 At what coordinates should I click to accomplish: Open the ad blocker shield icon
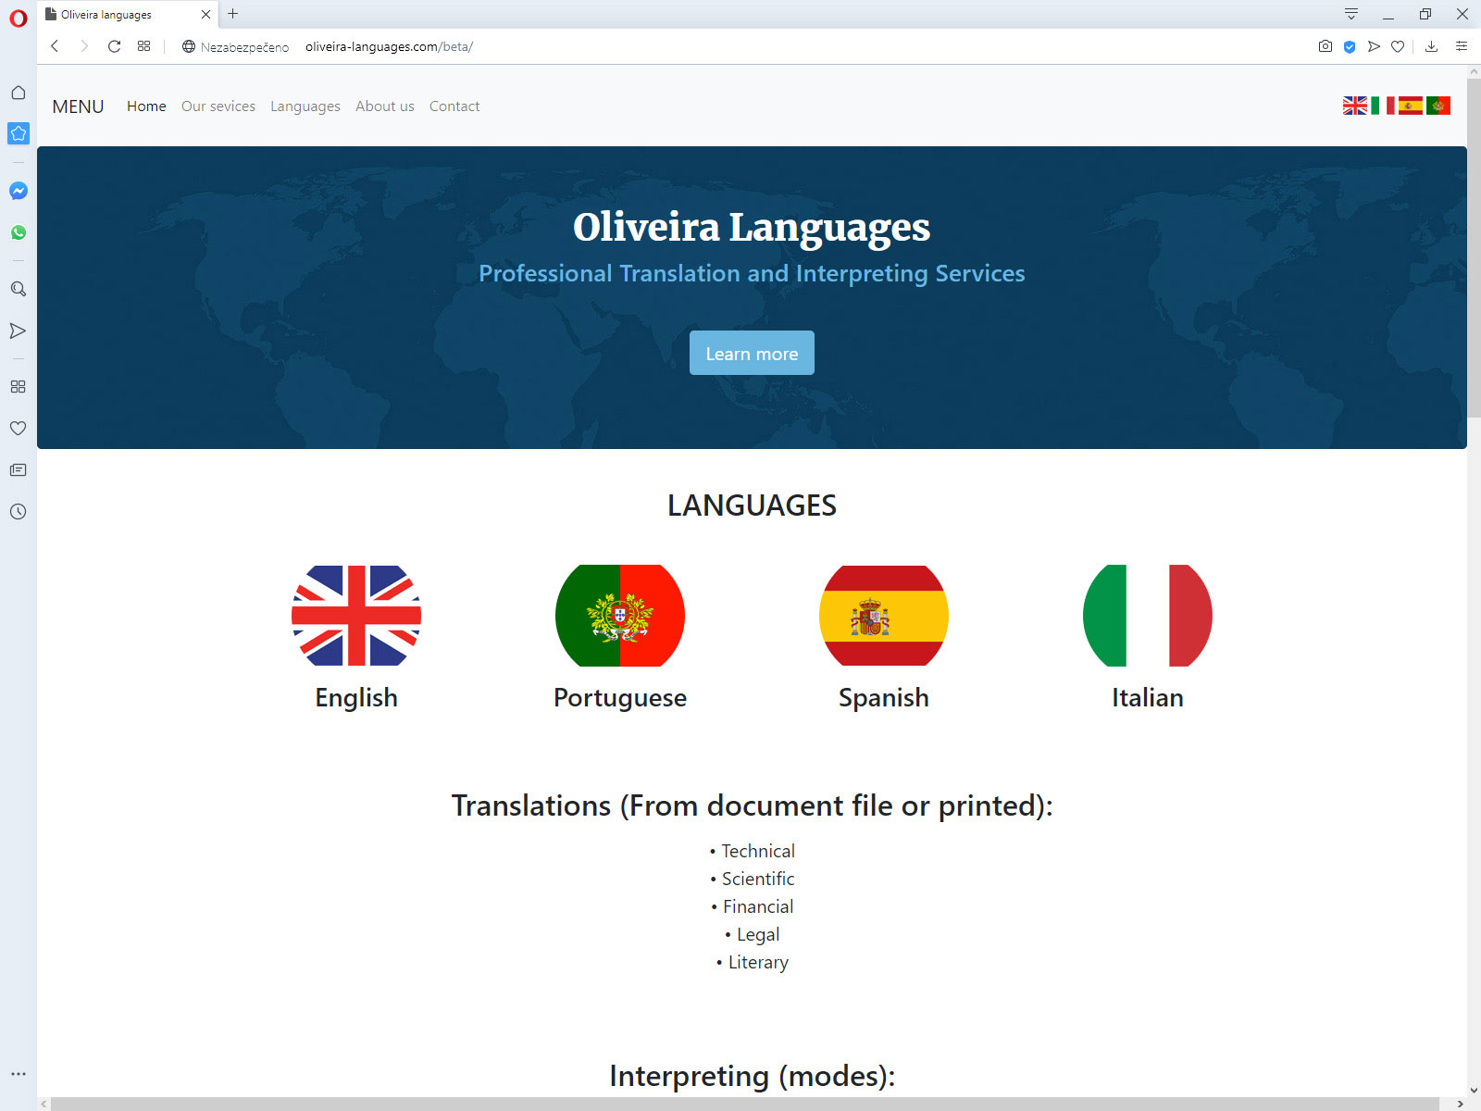coord(1350,46)
